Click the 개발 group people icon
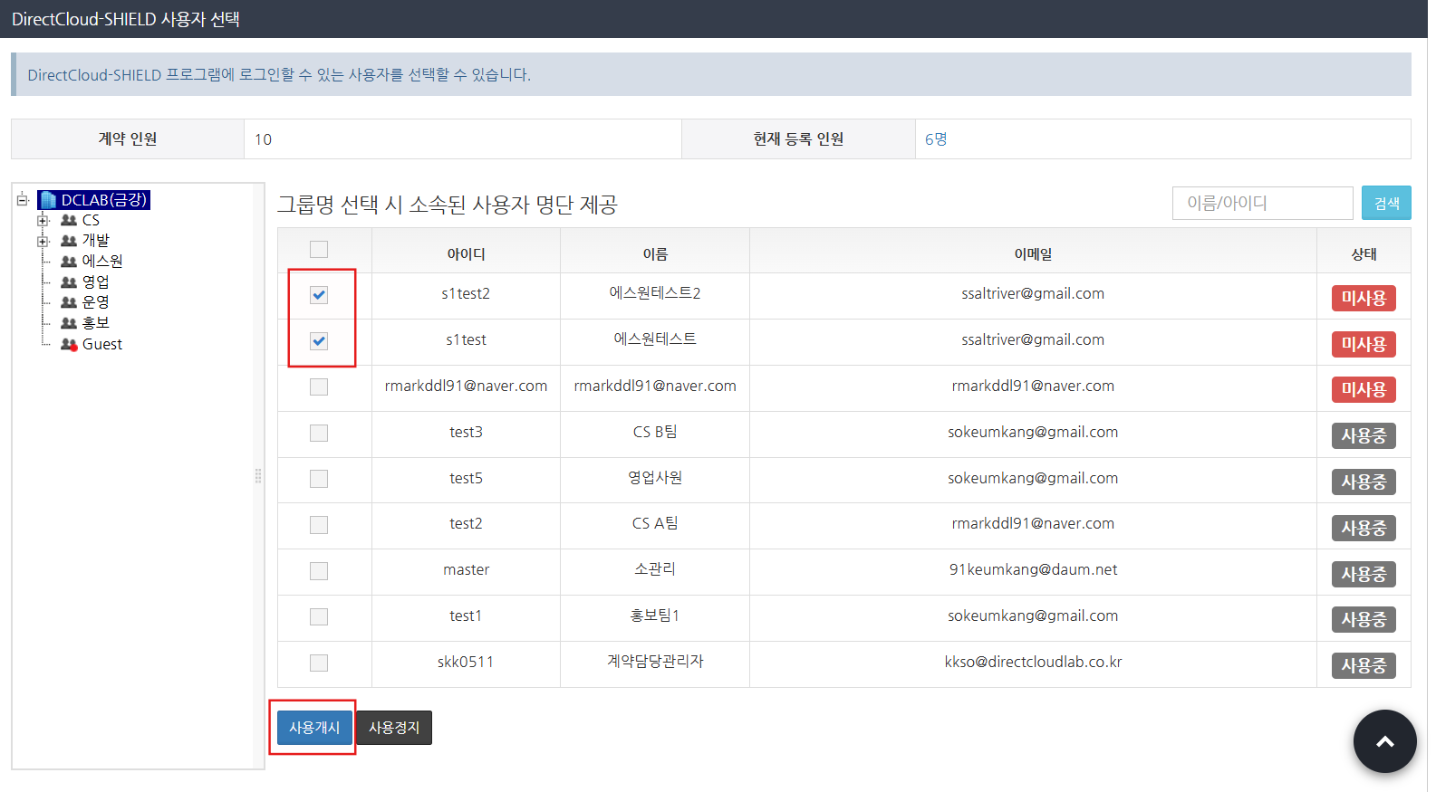 click(69, 241)
